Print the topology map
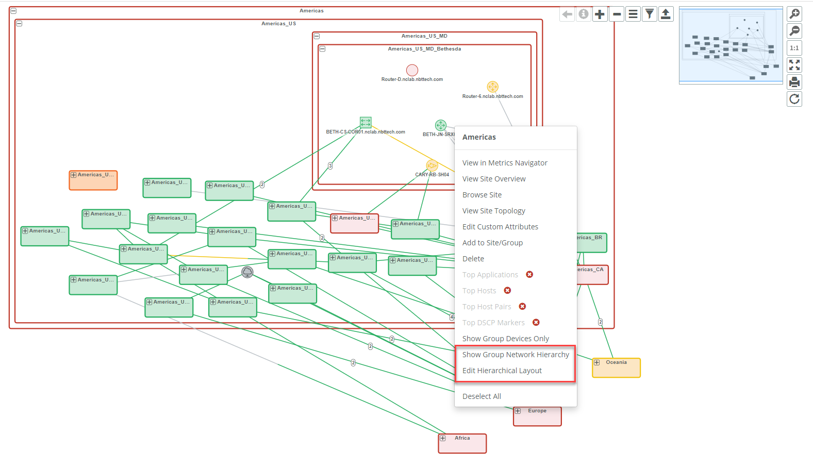 (794, 82)
